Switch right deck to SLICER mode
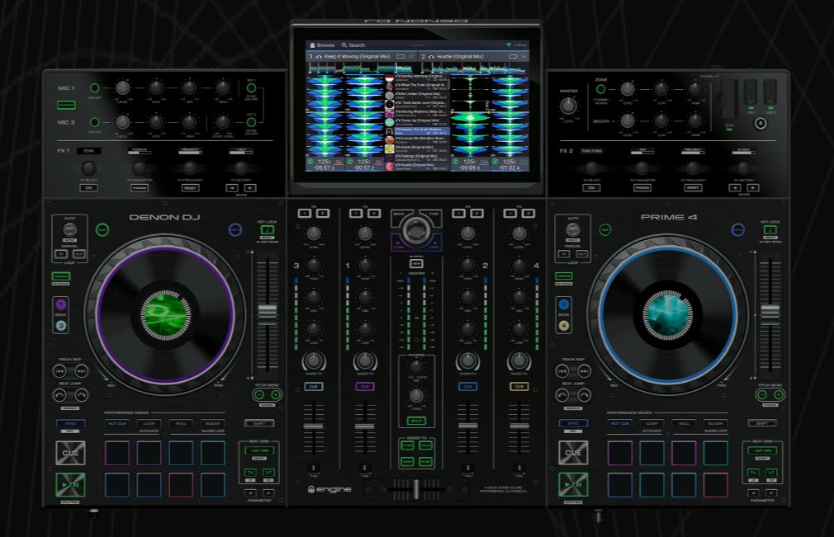This screenshot has height=537, width=834. [715, 423]
